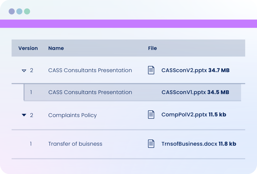Click the CompPolV2.pptx document icon

pos(151,114)
